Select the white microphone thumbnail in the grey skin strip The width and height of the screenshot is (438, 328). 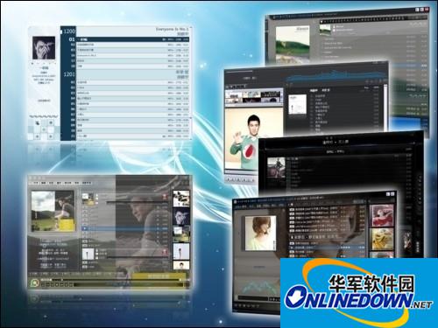click(181, 251)
